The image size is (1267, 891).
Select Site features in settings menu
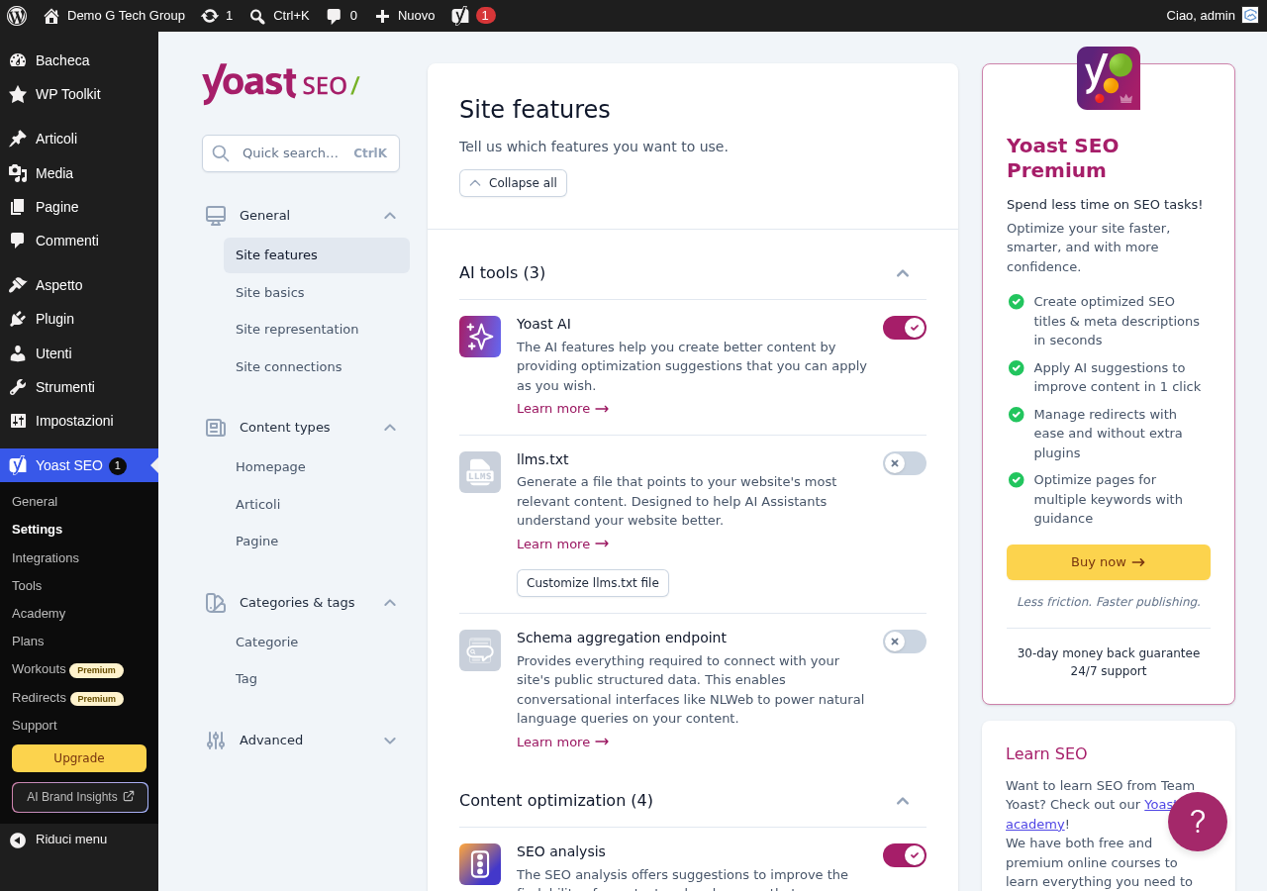click(317, 255)
